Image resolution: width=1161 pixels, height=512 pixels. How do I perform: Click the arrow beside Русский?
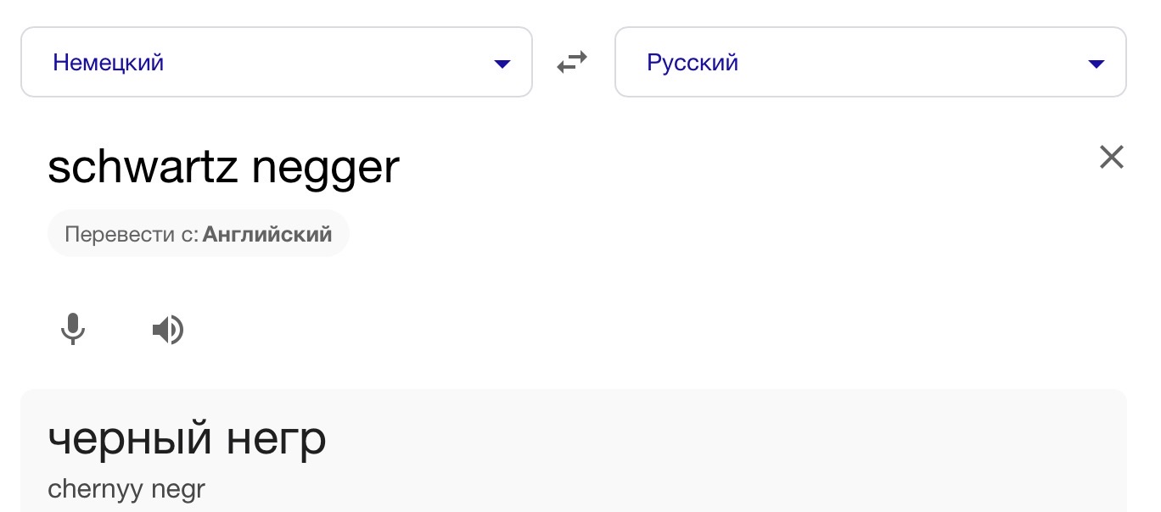tap(1096, 64)
